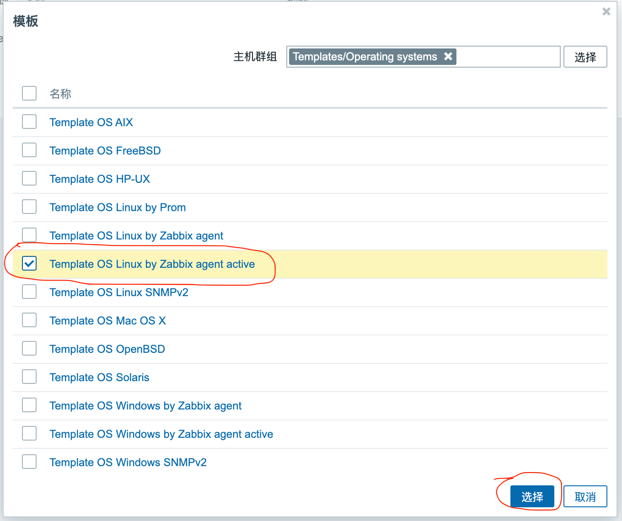
Task: Open the Template OS Linux SNMPv2 link
Action: 119,292
